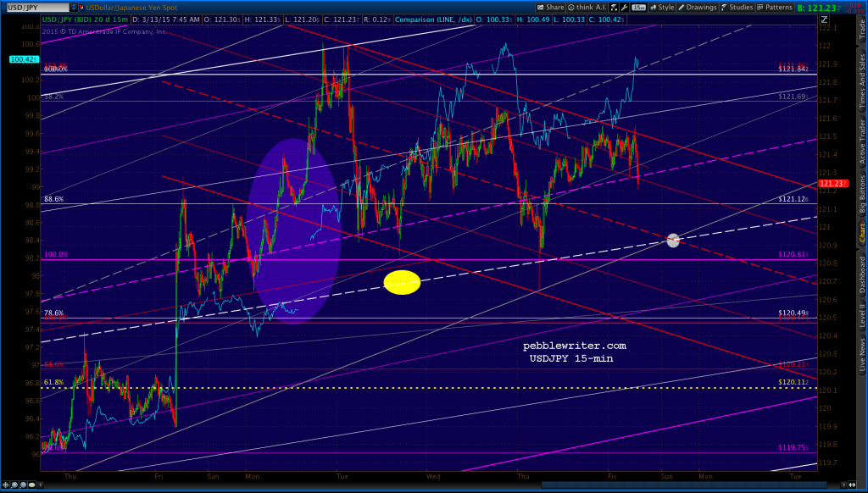Screen dimensions: 868x493
Task: Click the H: 121.33 high readout
Action: tap(262, 20)
